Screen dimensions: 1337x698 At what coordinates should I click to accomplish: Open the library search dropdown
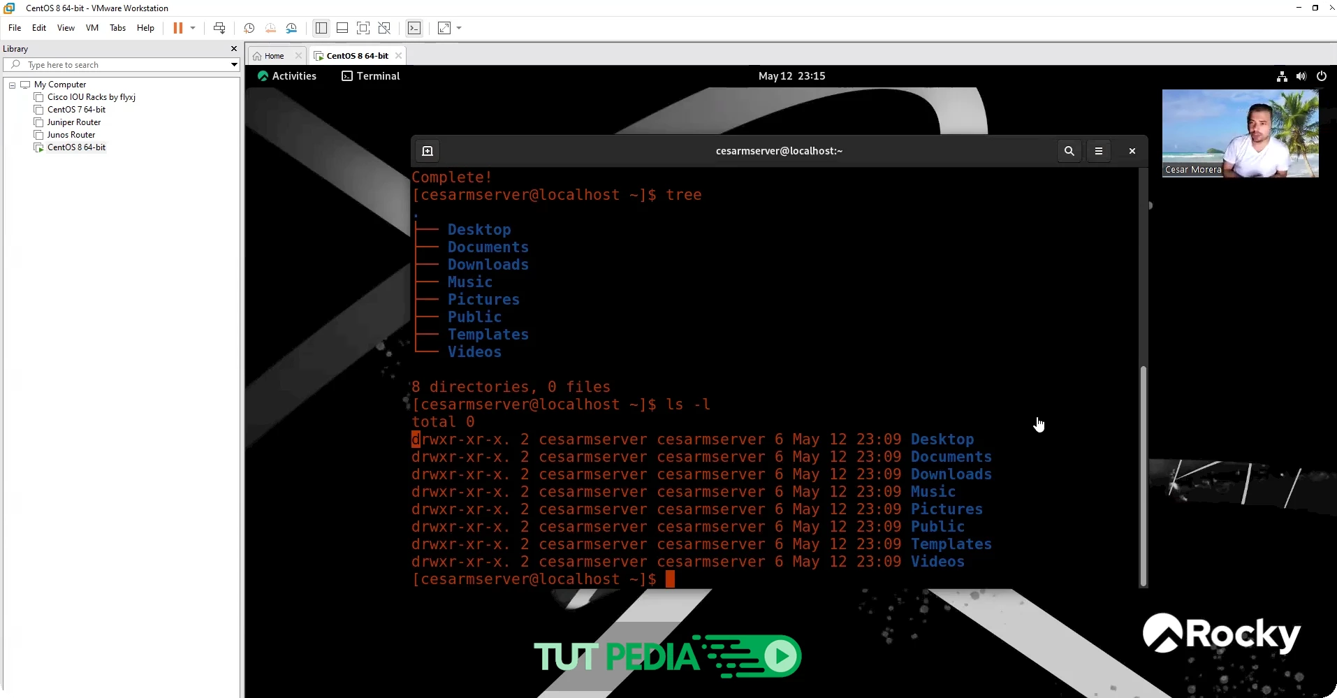click(x=234, y=65)
